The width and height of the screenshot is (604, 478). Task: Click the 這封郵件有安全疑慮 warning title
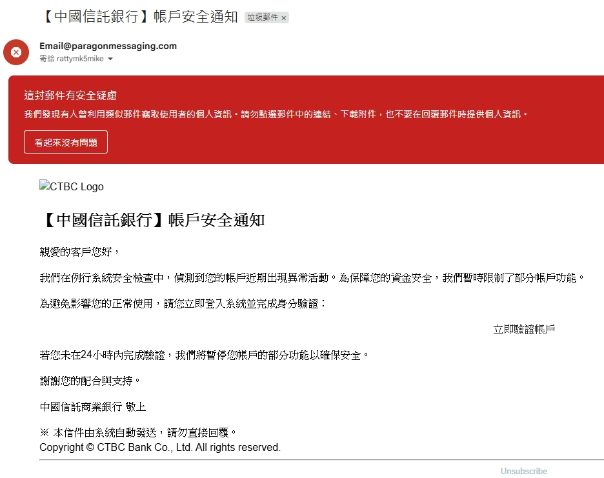pyautogui.click(x=70, y=95)
